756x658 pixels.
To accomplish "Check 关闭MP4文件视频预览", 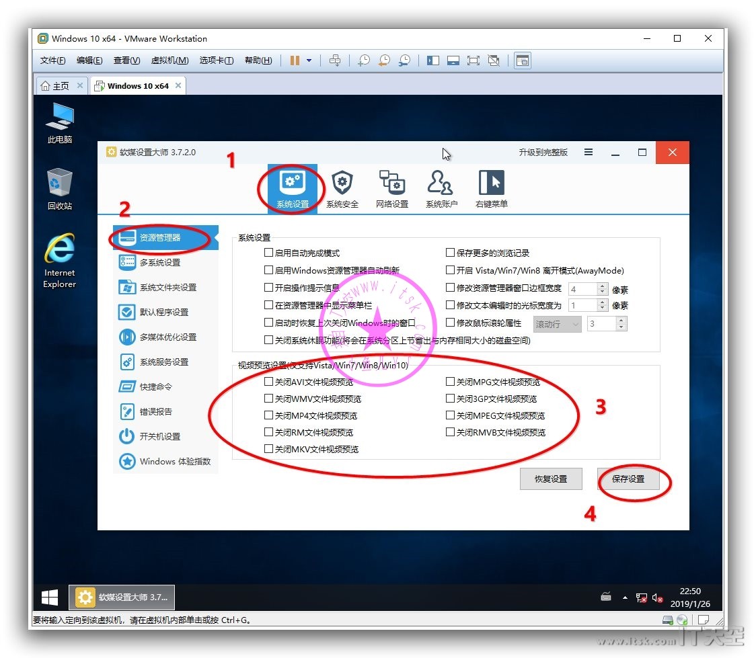I will [x=268, y=415].
